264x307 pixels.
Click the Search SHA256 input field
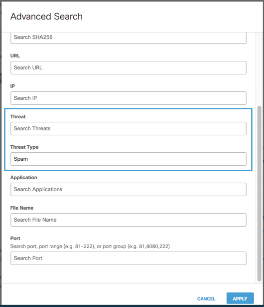[129, 37]
